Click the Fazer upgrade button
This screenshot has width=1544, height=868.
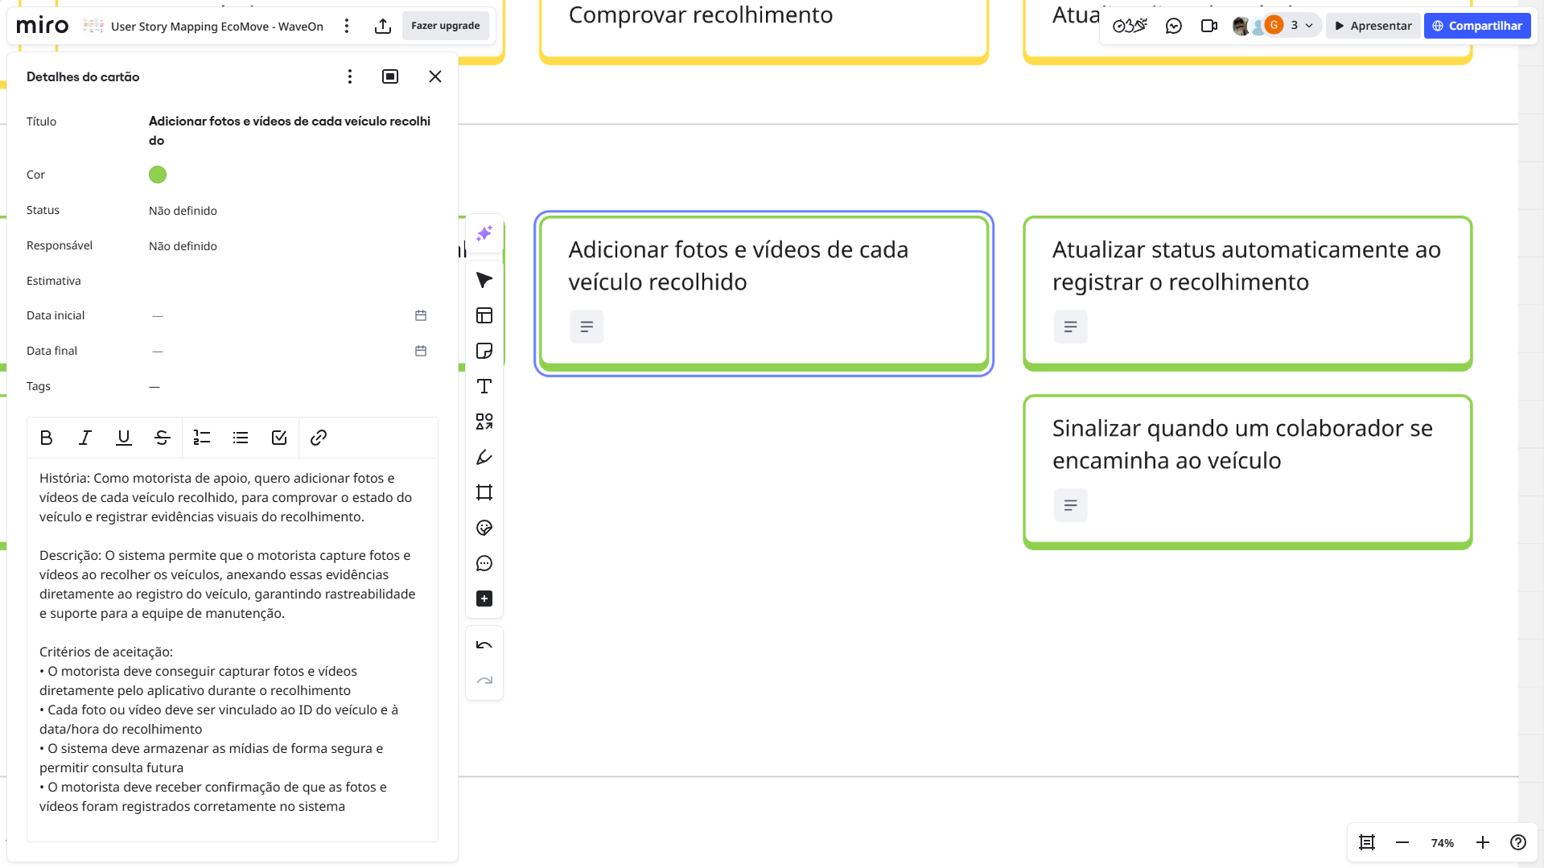tap(445, 26)
